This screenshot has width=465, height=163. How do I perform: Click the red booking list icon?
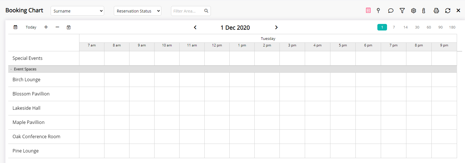(368, 11)
